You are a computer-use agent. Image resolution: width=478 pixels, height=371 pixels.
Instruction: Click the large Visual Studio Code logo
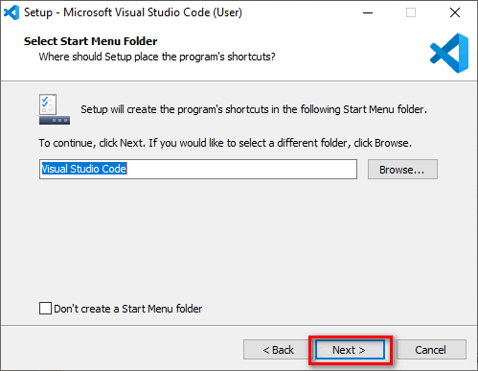(x=449, y=53)
